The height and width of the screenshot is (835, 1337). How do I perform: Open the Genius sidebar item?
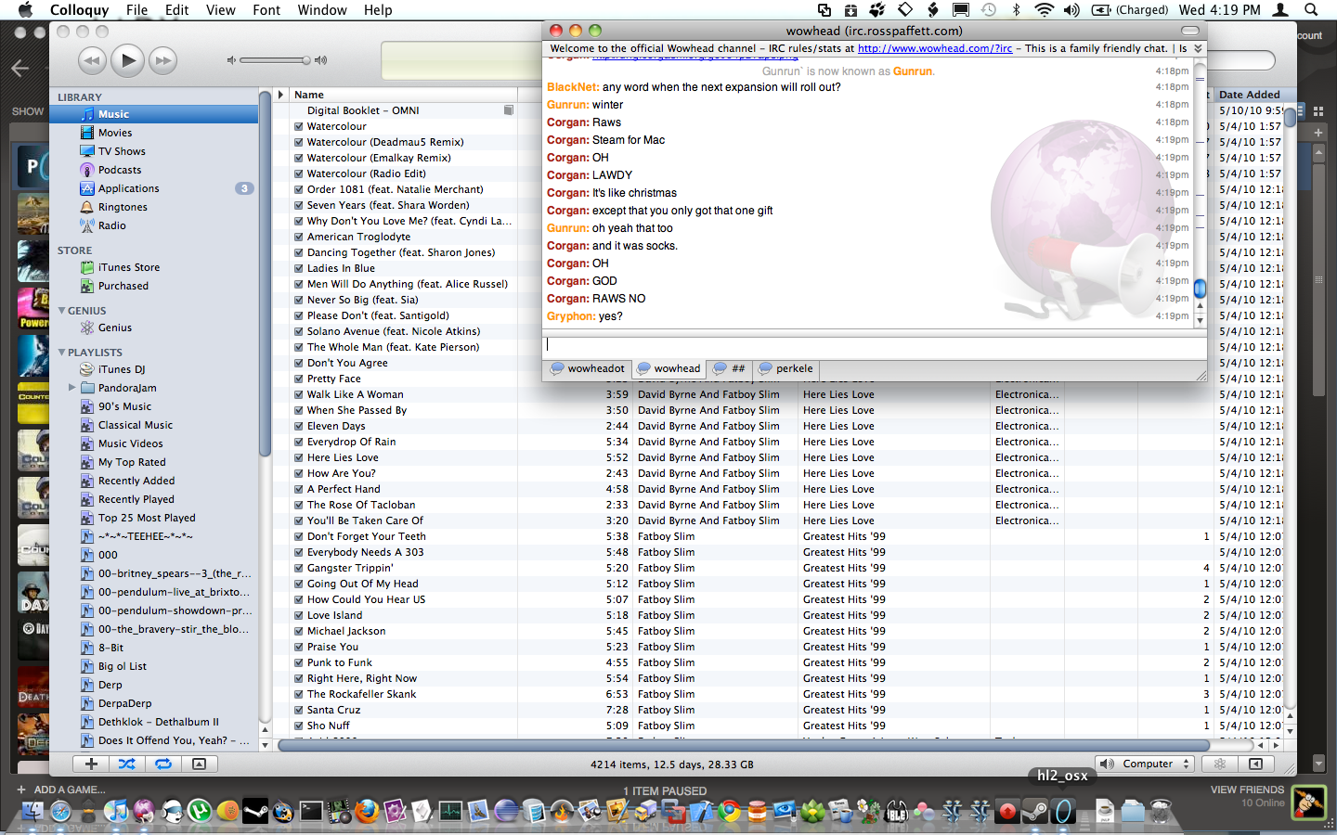point(115,328)
